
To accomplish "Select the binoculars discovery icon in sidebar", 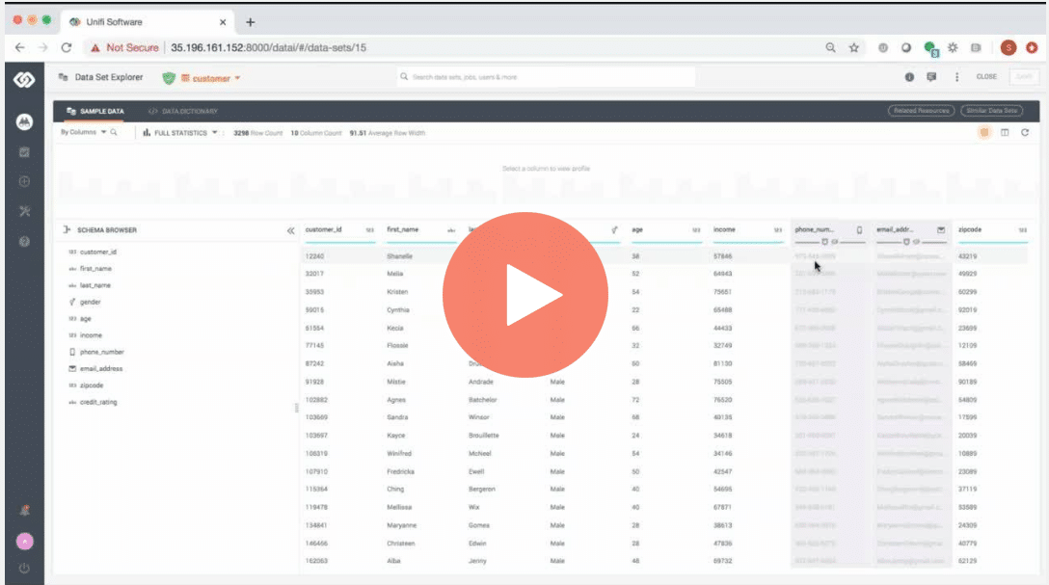I will pyautogui.click(x=24, y=122).
